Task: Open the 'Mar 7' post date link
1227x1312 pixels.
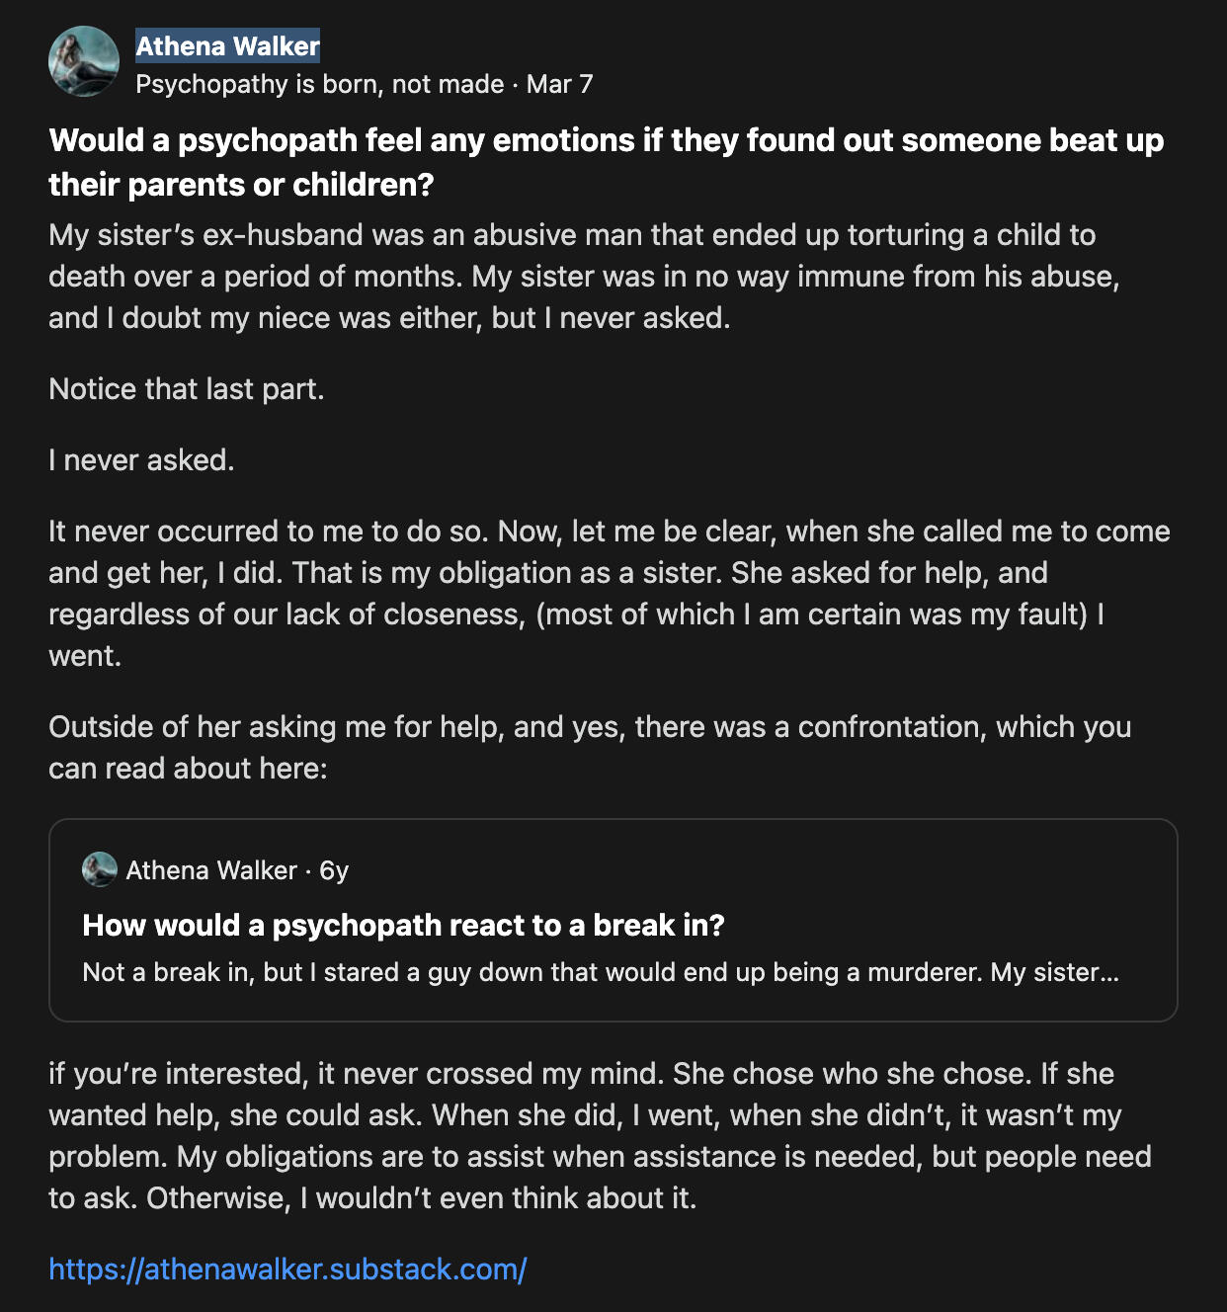Action: coord(559,84)
